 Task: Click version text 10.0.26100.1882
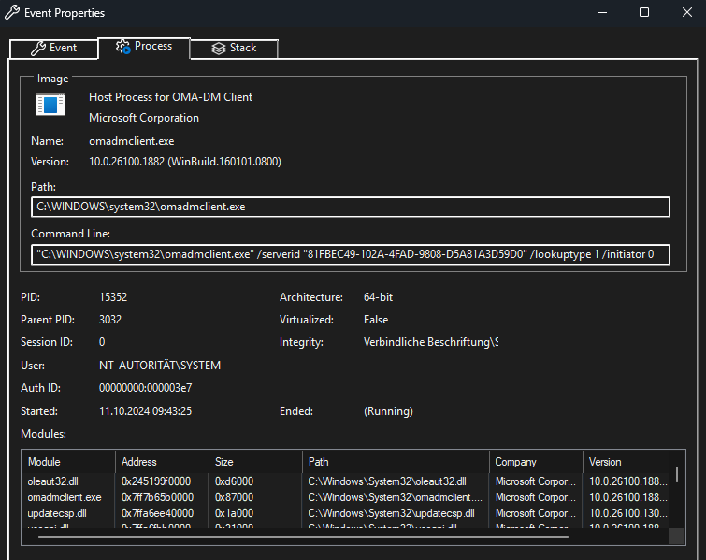(x=127, y=162)
